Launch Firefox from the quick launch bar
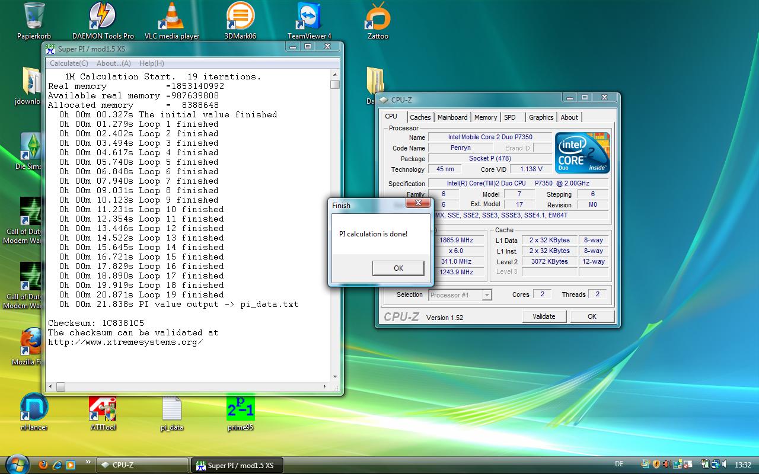 [x=43, y=465]
